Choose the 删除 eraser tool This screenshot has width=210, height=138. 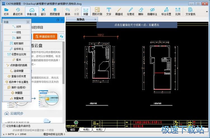141,11
